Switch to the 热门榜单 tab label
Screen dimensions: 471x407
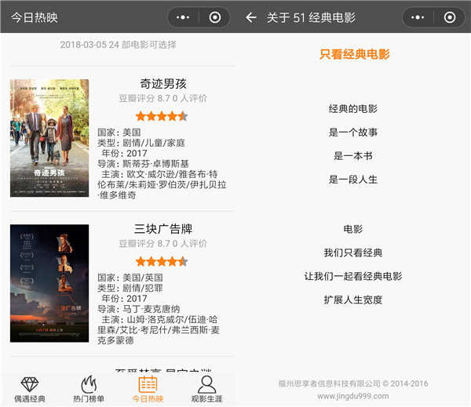[89, 398]
